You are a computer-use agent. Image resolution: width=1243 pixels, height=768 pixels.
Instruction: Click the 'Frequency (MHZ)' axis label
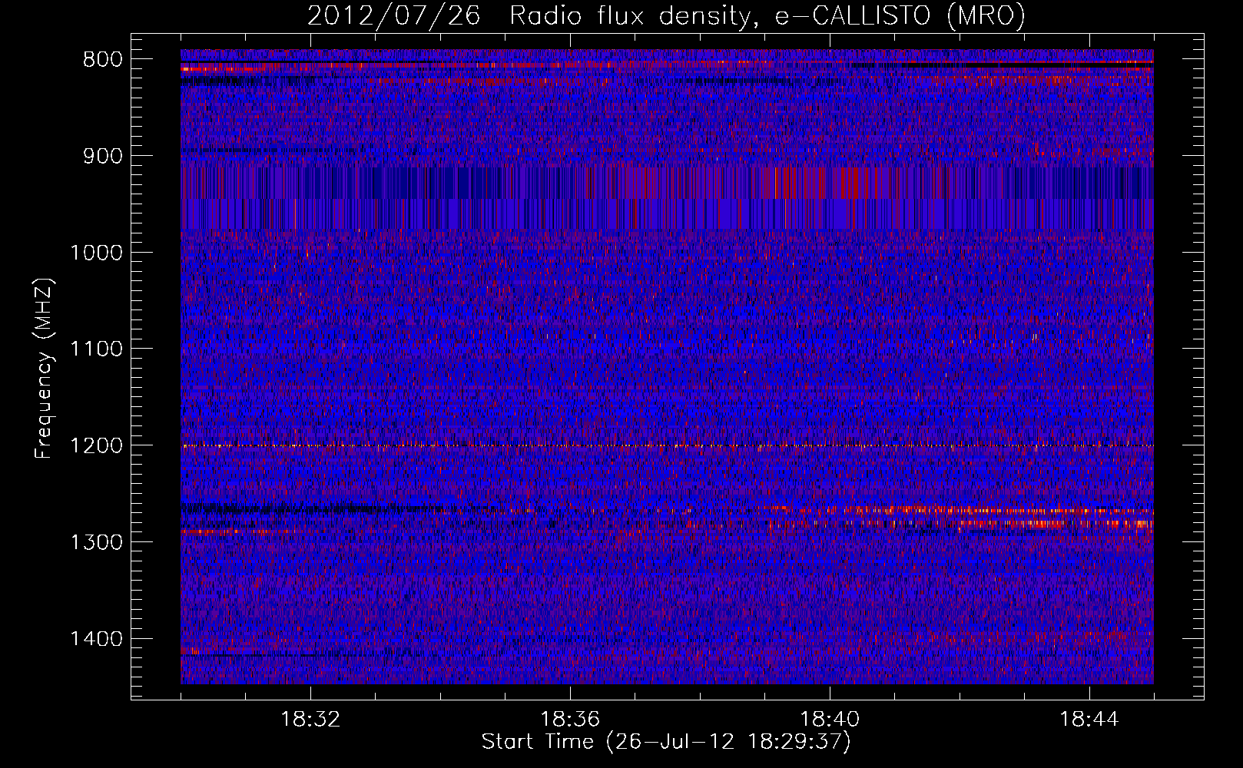tap(44, 369)
